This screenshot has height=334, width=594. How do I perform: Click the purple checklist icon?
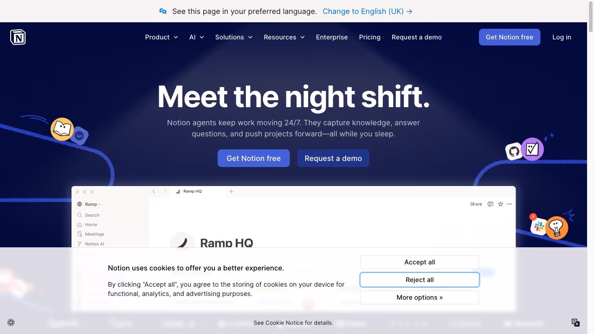532,149
